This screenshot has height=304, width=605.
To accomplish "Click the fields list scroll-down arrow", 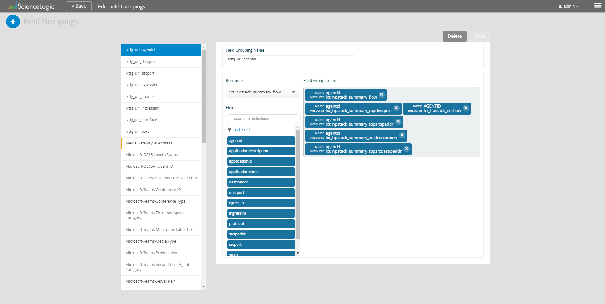I will pos(297,253).
